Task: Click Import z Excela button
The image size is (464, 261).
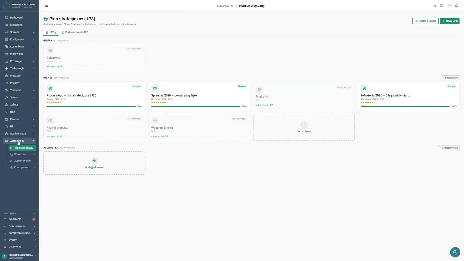Action: pyautogui.click(x=425, y=21)
